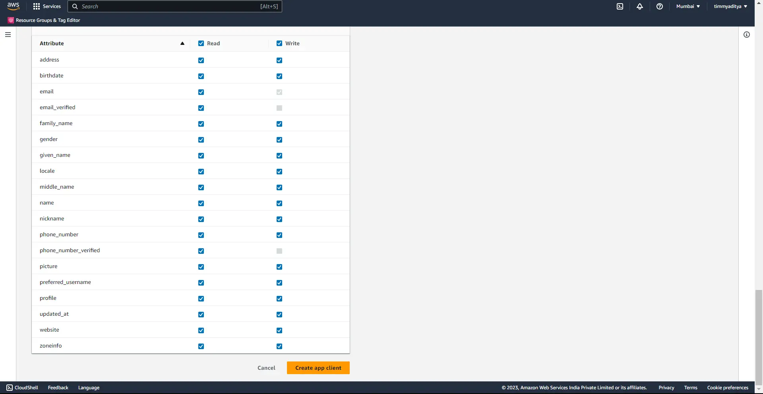Select the phone_number_verified attribute text
This screenshot has width=763, height=394.
click(70, 250)
